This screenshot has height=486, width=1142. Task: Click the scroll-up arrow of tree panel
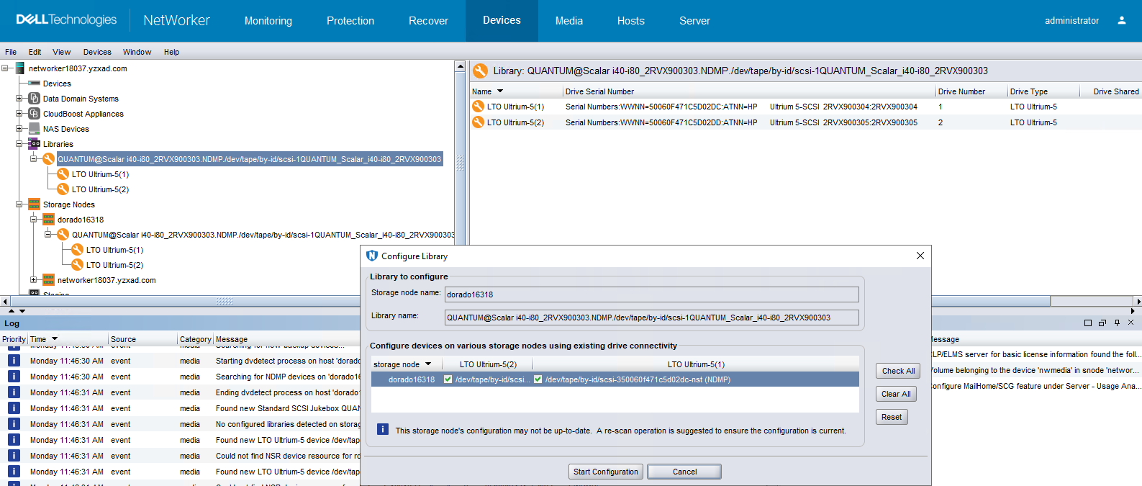coord(460,66)
